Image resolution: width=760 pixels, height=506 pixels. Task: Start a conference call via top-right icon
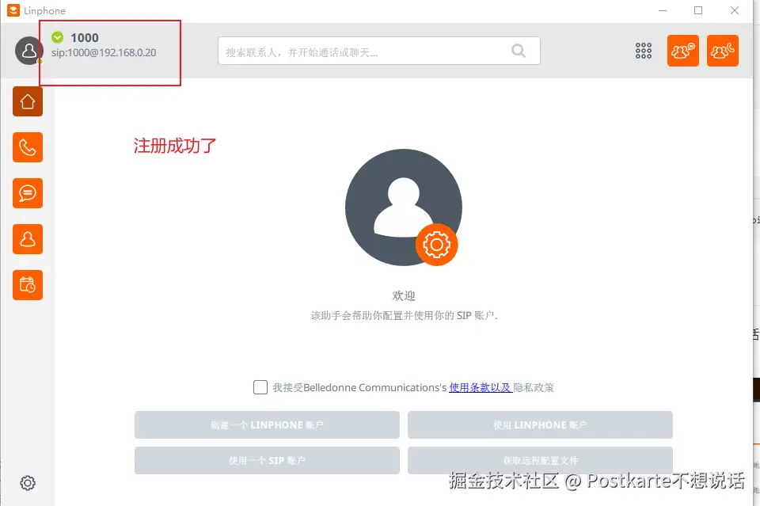pyautogui.click(x=723, y=51)
